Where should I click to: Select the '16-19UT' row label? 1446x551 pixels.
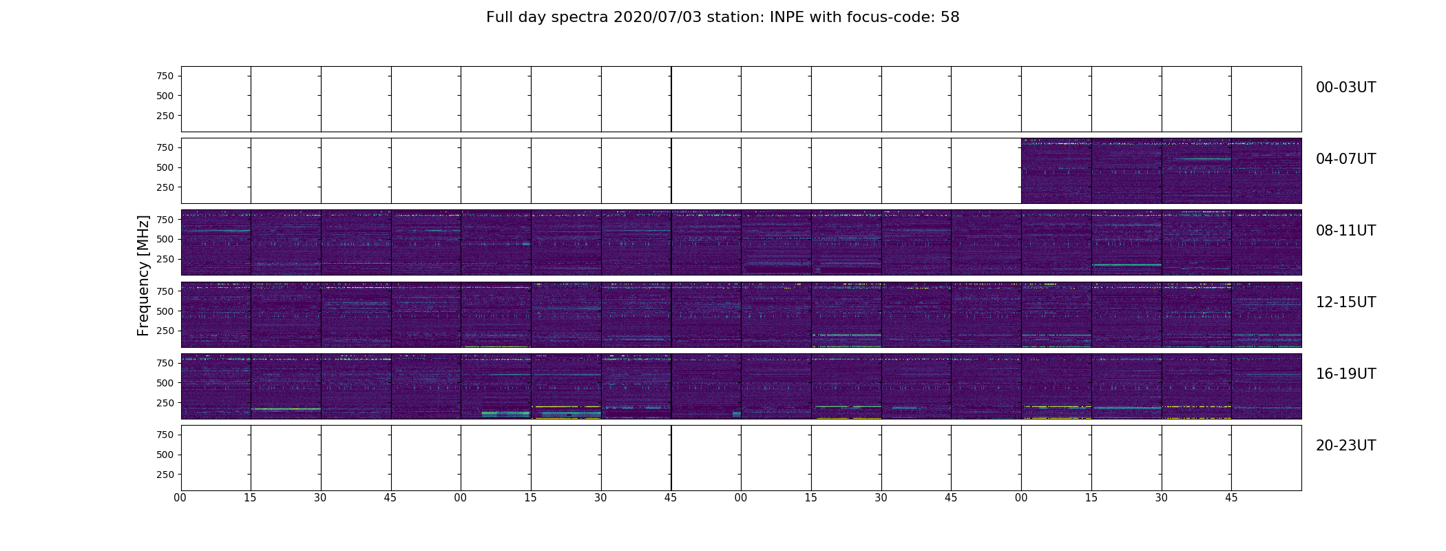1345,374
